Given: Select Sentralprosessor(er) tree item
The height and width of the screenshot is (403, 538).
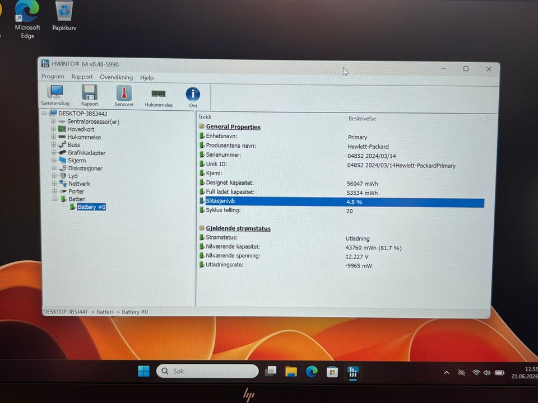Looking at the screenshot, I should (x=94, y=121).
